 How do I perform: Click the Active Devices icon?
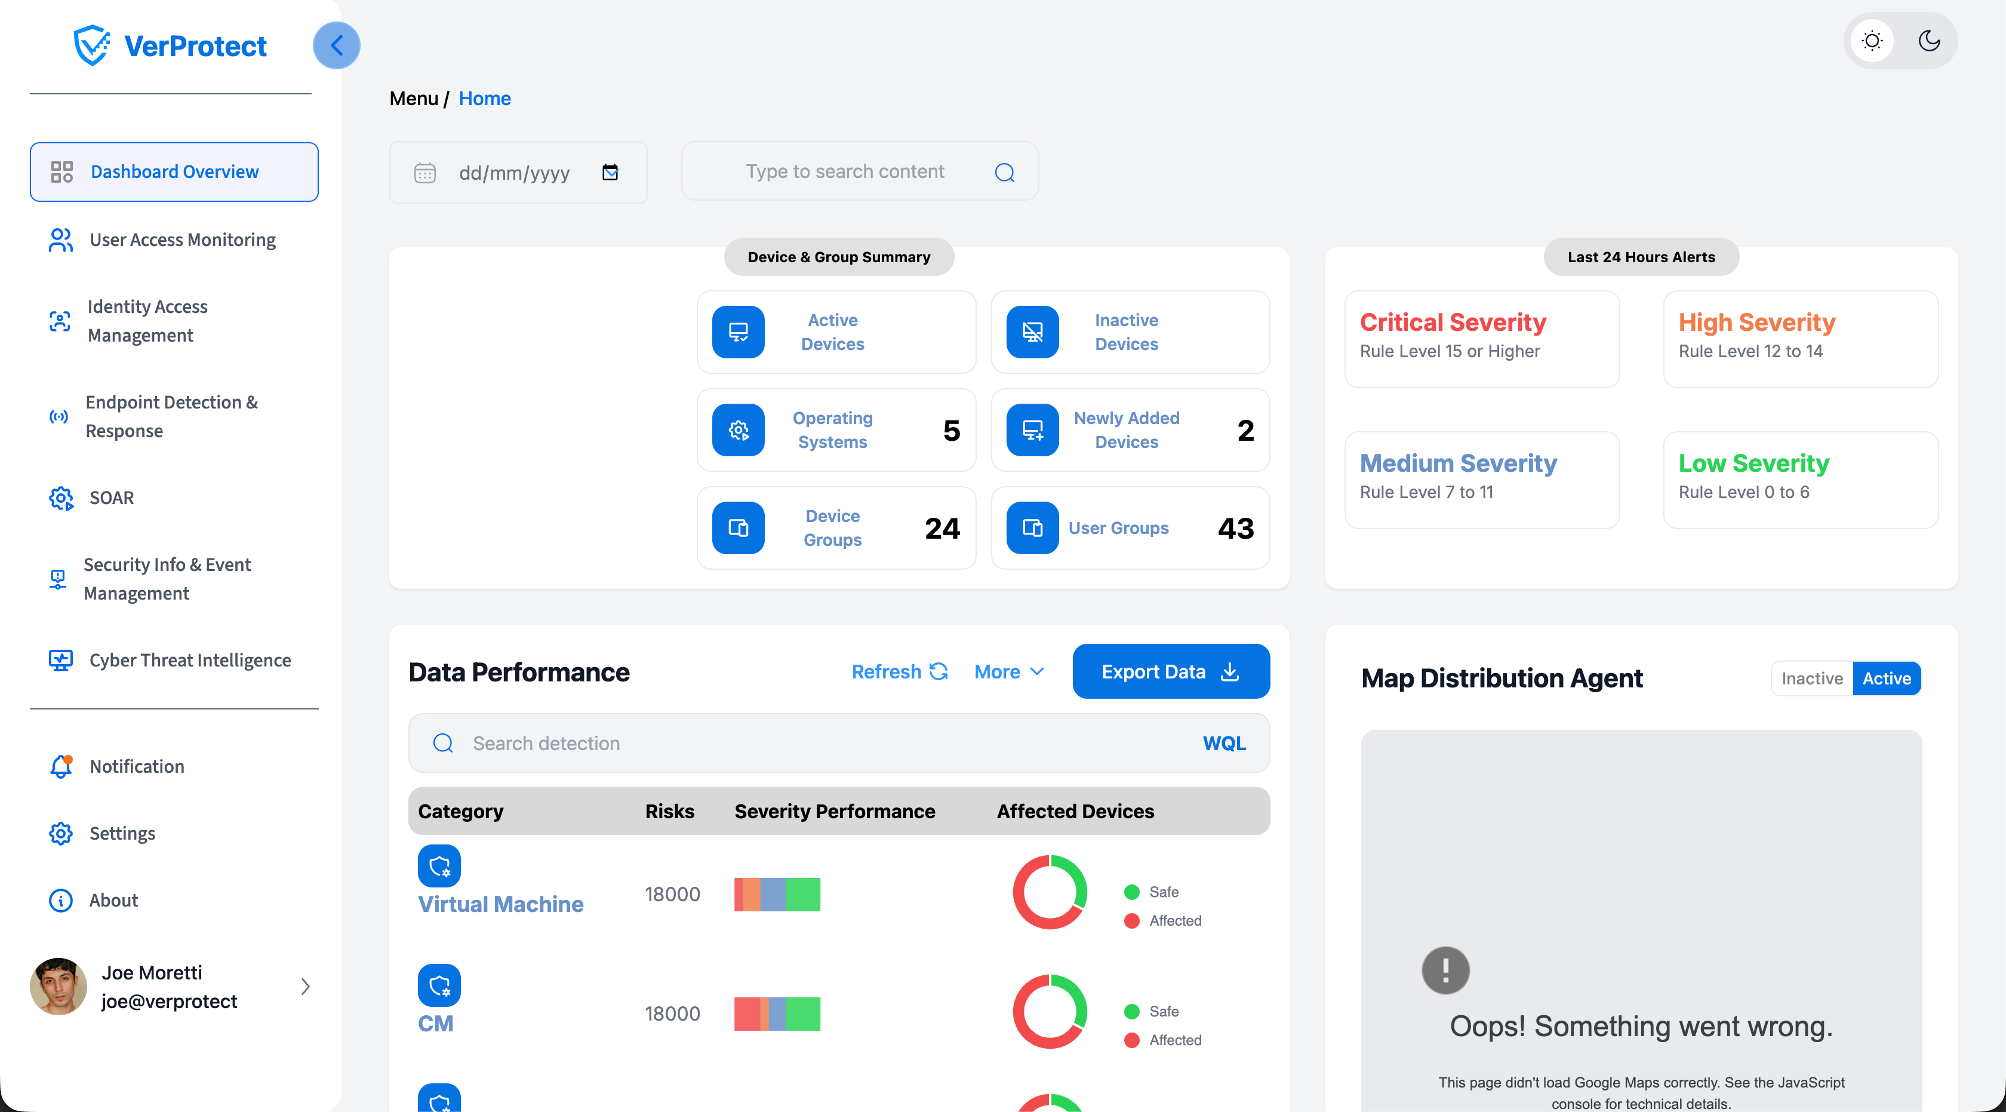739,331
